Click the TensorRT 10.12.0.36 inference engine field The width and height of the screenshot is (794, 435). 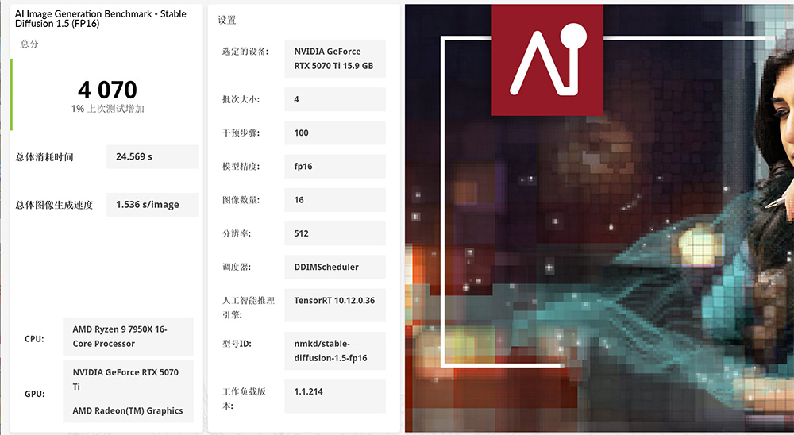coord(334,301)
